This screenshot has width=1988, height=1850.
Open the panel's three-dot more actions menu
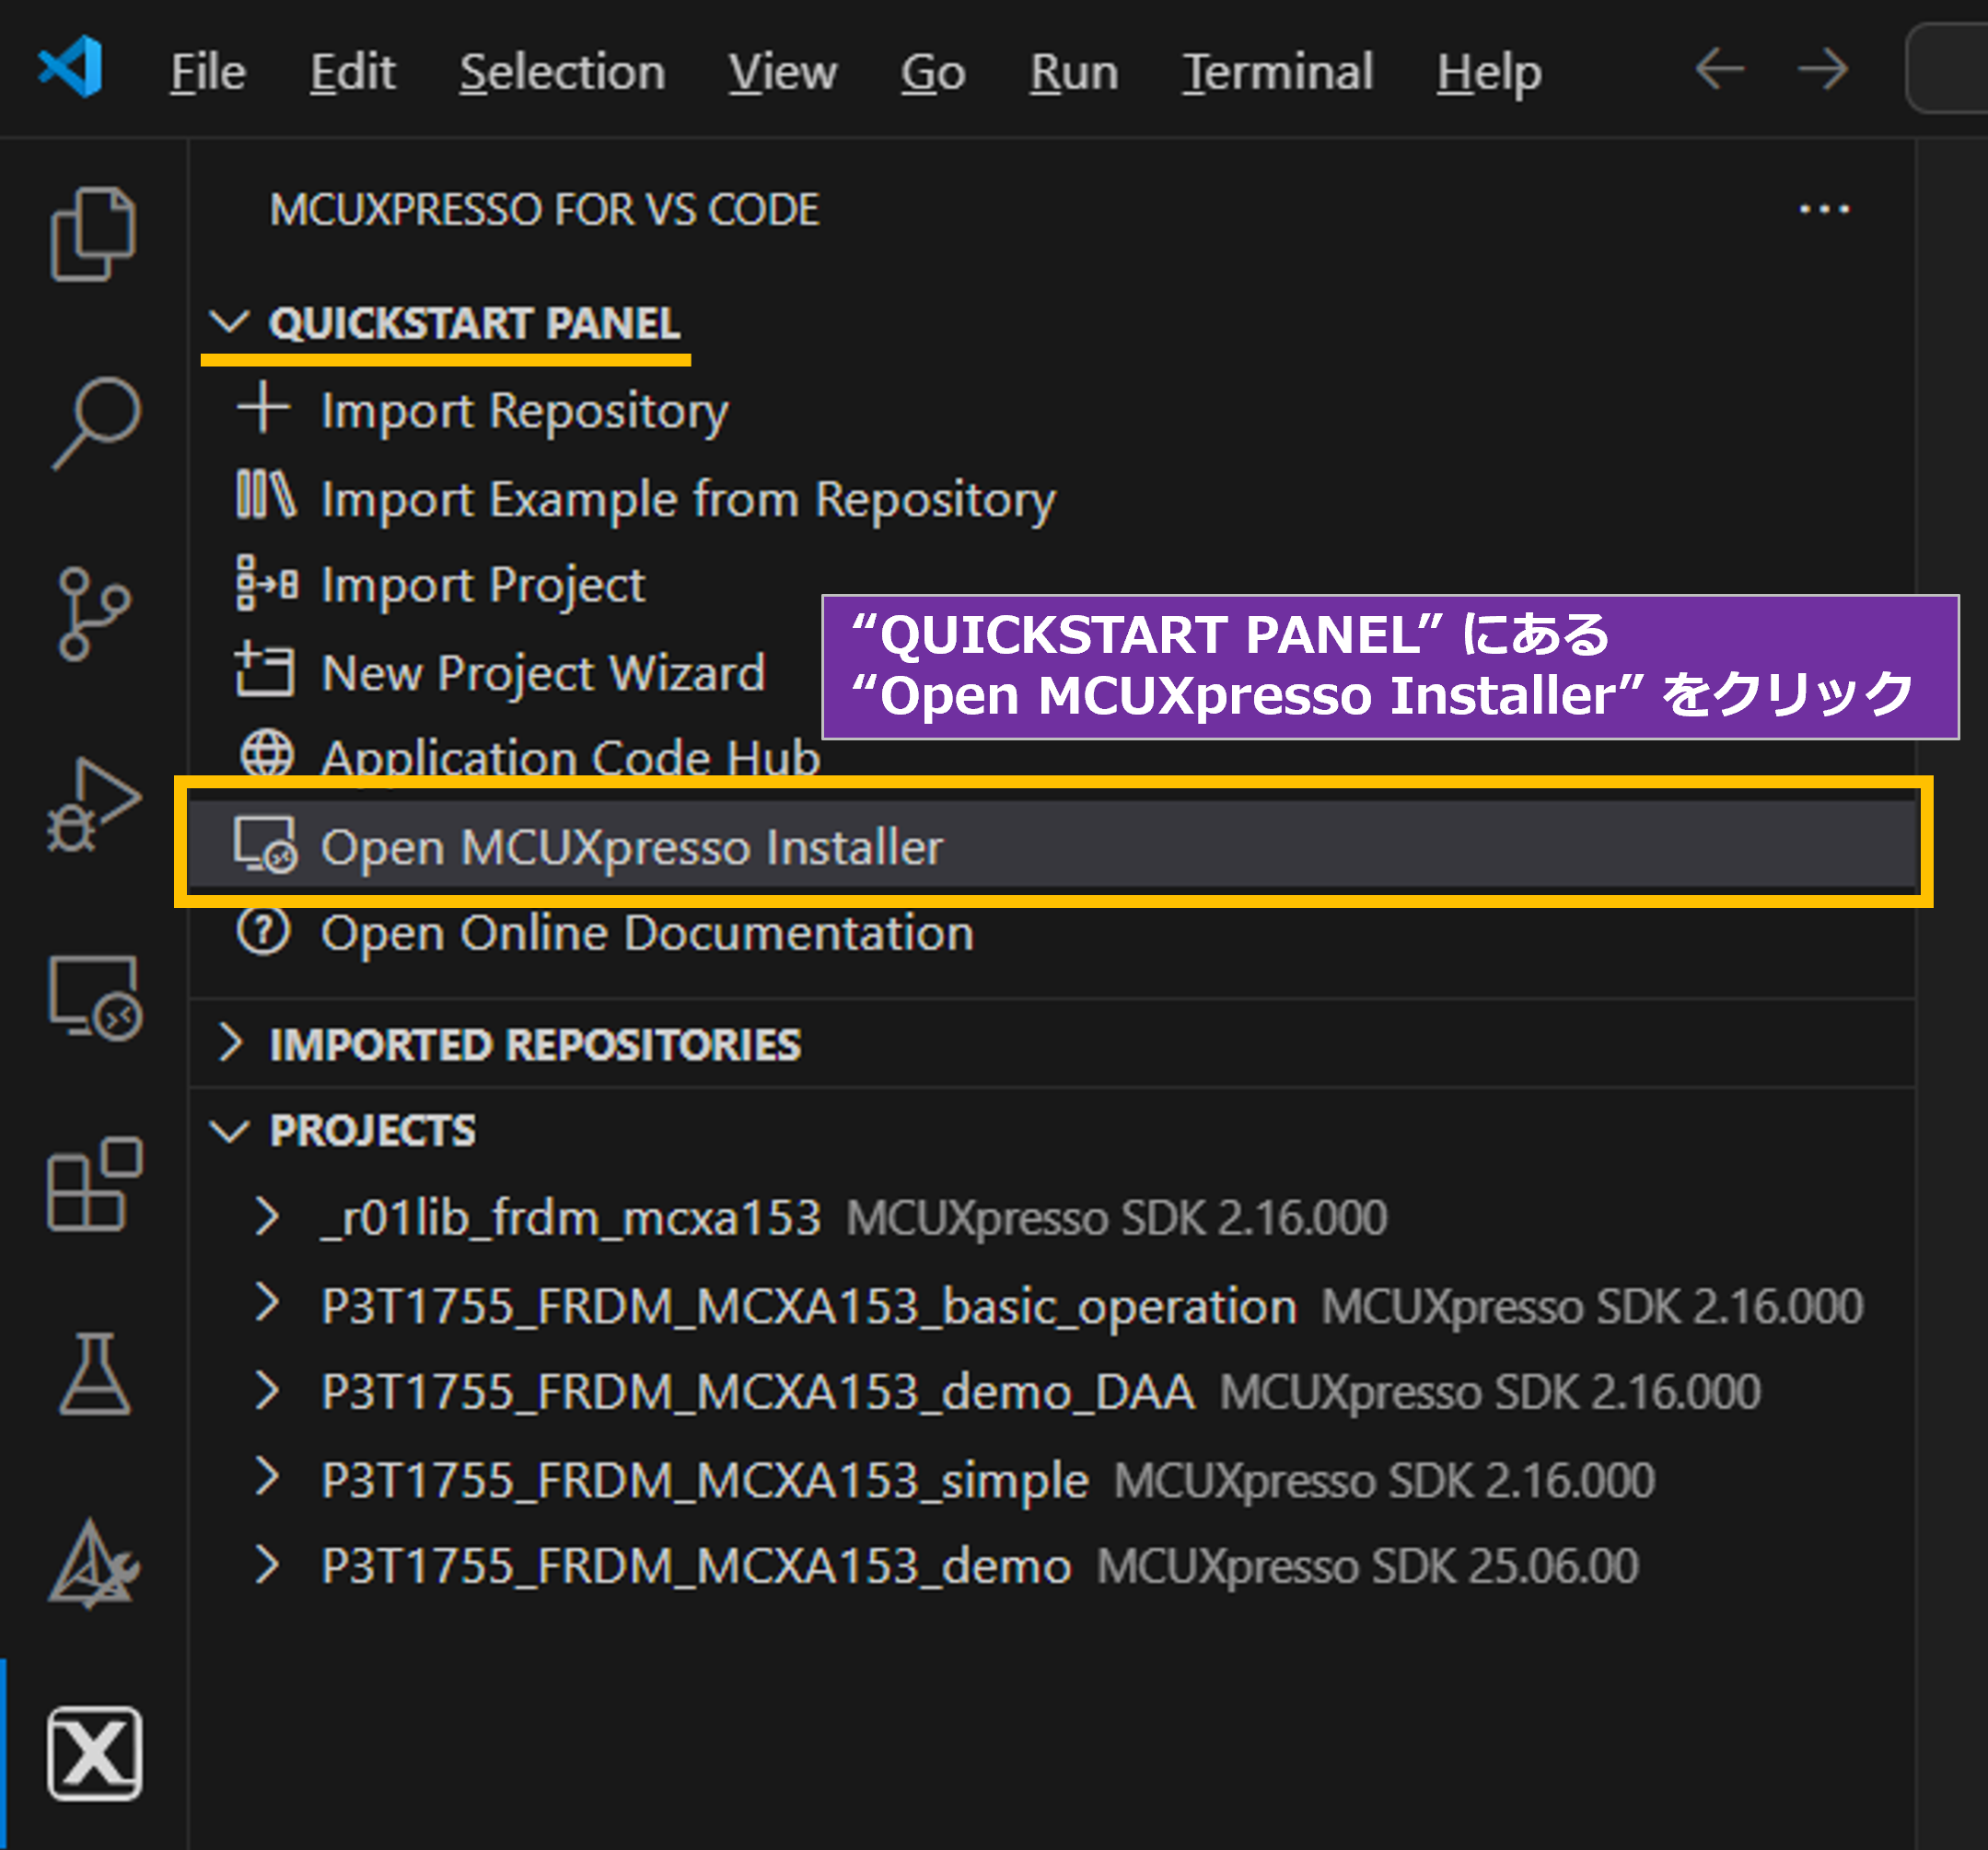[x=1824, y=210]
